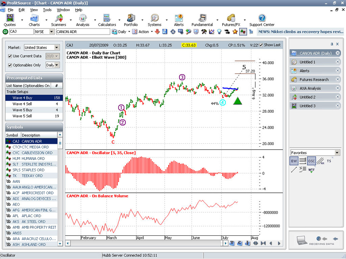346x259 pixels.
Task: Close the Futures Research tab
Action: pyautogui.click(x=338, y=79)
